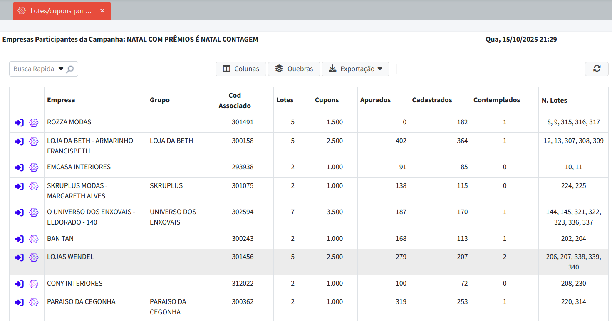Open the Colunas column selector
This screenshot has width=612, height=321.
[x=241, y=69]
